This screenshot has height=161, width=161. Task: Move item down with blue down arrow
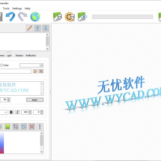[x=46, y=28]
